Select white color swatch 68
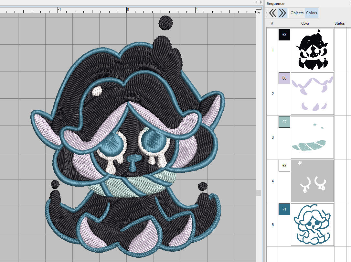The image size is (351, 262). (284, 166)
